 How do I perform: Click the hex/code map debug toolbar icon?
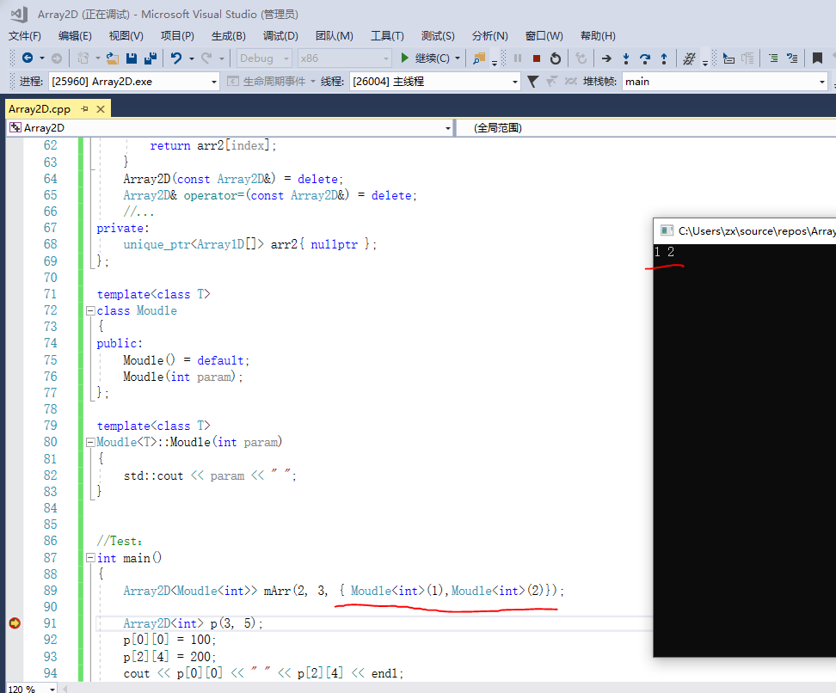click(x=689, y=58)
